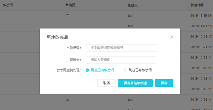Click the 新建敏感词 dialog title
This screenshot has height=110, width=213.
click(x=57, y=37)
